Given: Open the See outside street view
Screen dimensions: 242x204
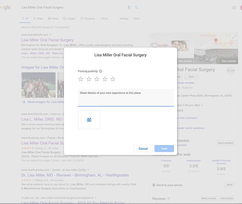Looking at the screenshot, I should (216, 56).
